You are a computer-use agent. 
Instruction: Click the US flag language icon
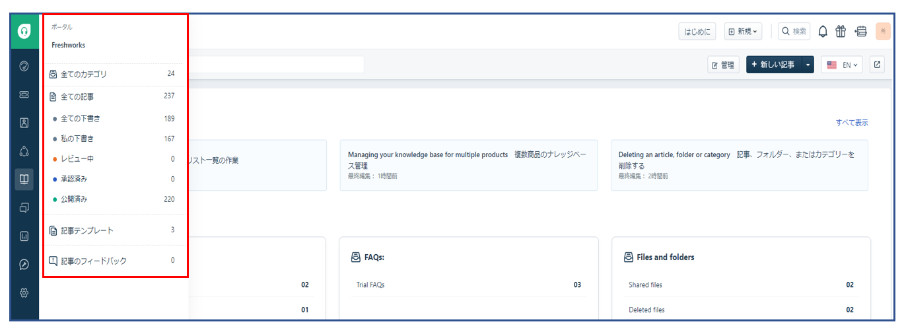coord(832,65)
